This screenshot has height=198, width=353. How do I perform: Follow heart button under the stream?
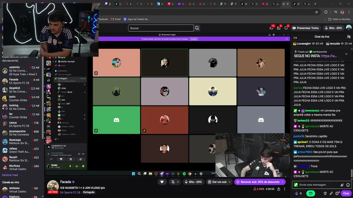[162, 182]
